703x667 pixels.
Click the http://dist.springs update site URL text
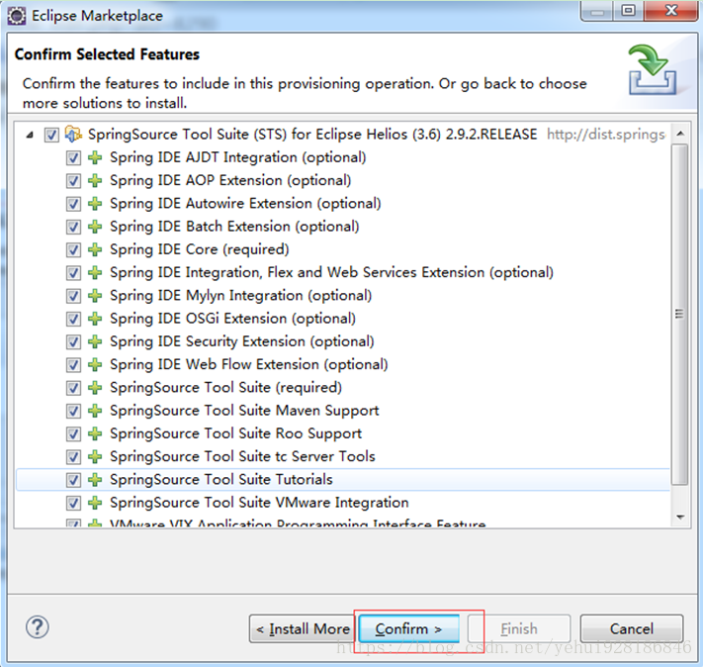pyautogui.click(x=606, y=135)
